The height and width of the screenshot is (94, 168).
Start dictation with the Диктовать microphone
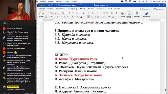(x=137, y=14)
